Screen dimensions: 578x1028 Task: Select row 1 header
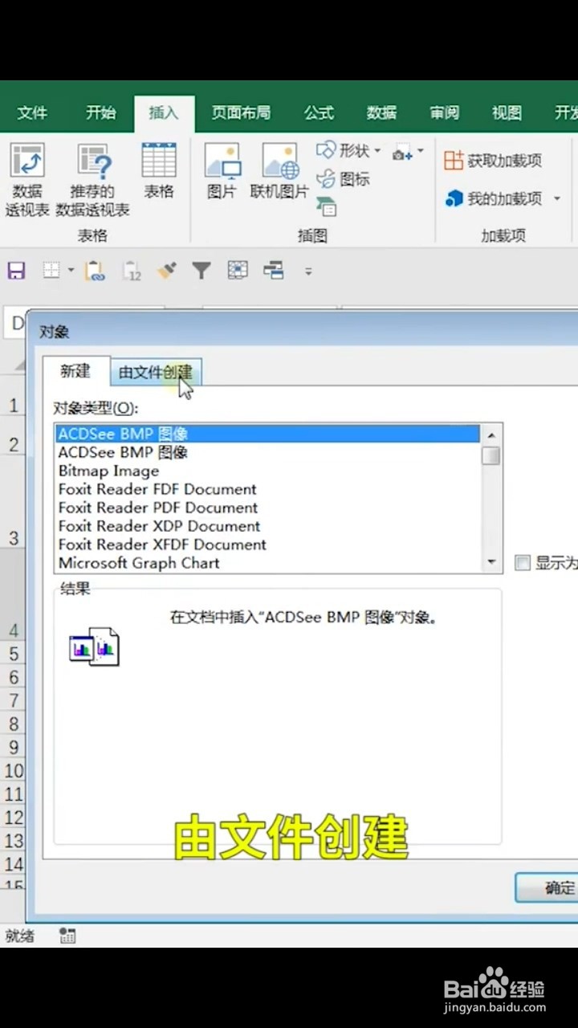14,405
